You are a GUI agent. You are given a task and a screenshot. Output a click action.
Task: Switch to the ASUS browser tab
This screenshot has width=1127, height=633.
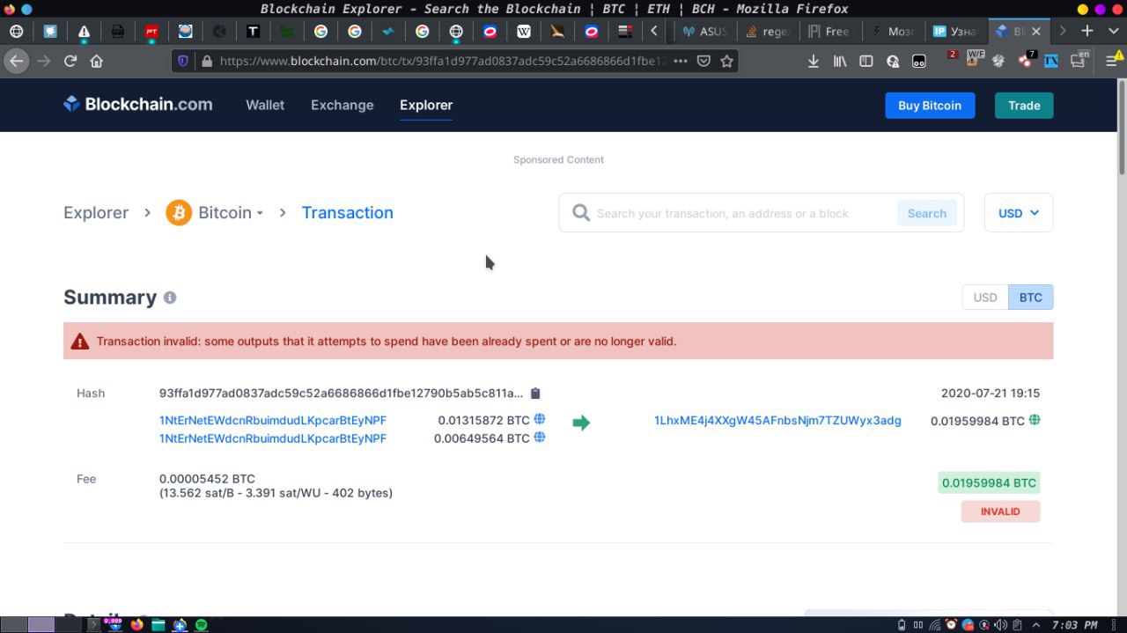coord(705,31)
